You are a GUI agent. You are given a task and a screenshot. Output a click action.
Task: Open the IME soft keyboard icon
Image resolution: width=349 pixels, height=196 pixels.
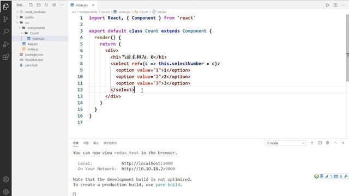click(x=336, y=176)
